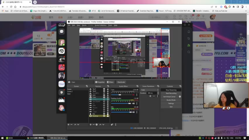Screen dimensions: 249x140
Task: Open the OBS Docks menu
Action: coord(84,25)
